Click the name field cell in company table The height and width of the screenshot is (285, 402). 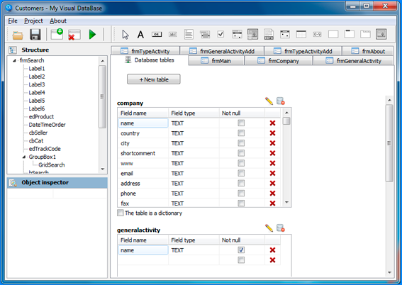tap(143, 123)
